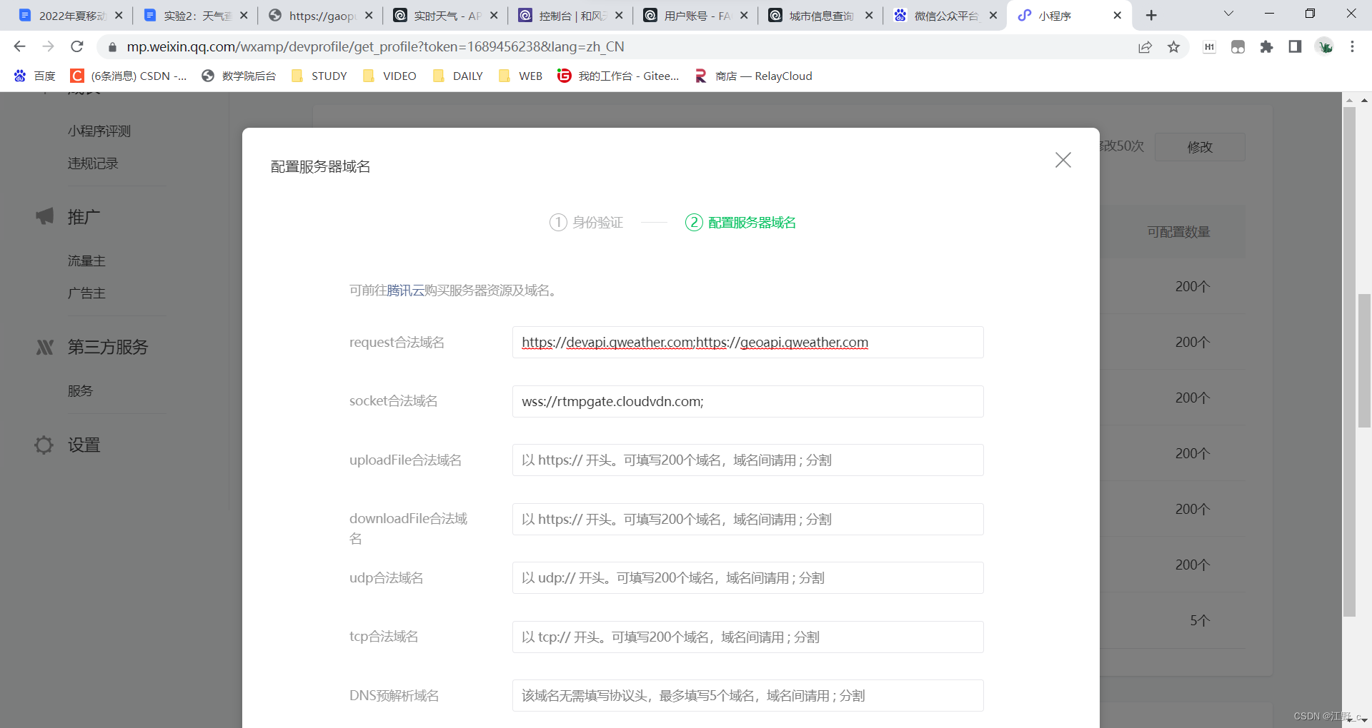
Task: Focus the downloadFile合法域名 input field
Action: click(x=747, y=519)
